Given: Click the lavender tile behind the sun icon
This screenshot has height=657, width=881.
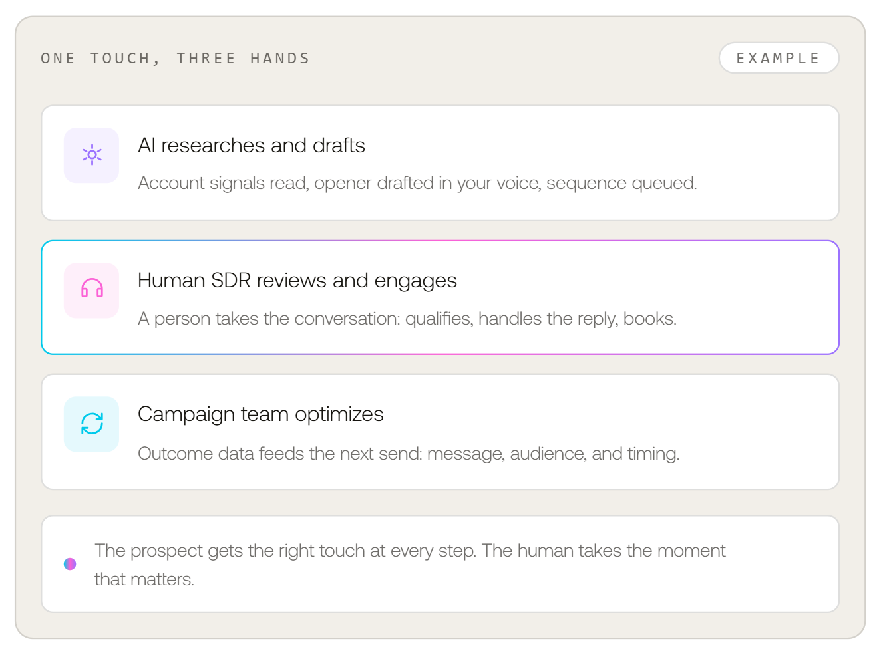Looking at the screenshot, I should [92, 155].
